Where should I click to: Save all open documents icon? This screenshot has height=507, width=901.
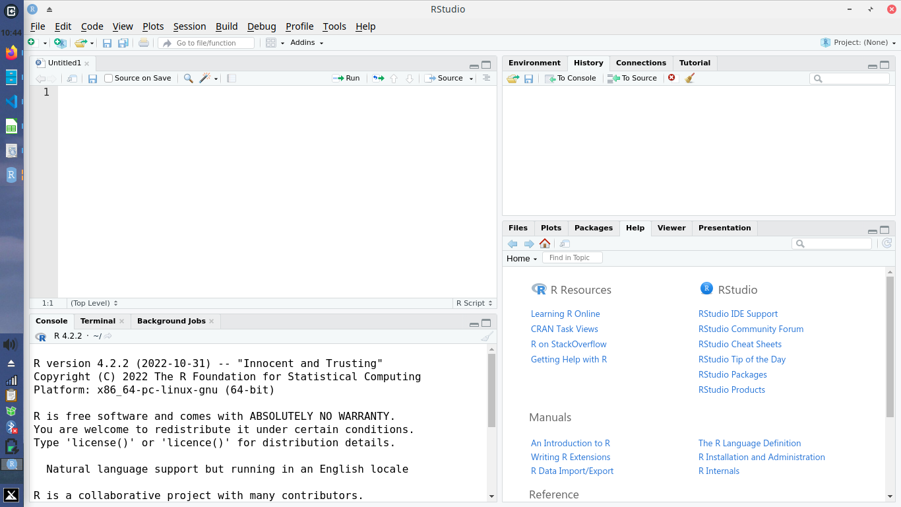click(123, 43)
